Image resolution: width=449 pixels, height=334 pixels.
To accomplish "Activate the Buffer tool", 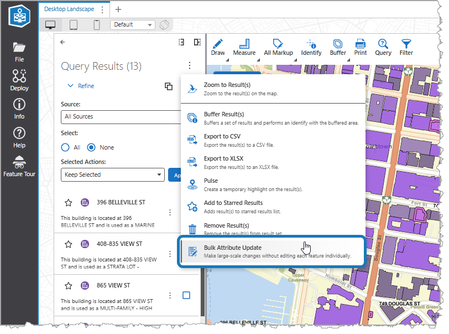I will 337,47.
